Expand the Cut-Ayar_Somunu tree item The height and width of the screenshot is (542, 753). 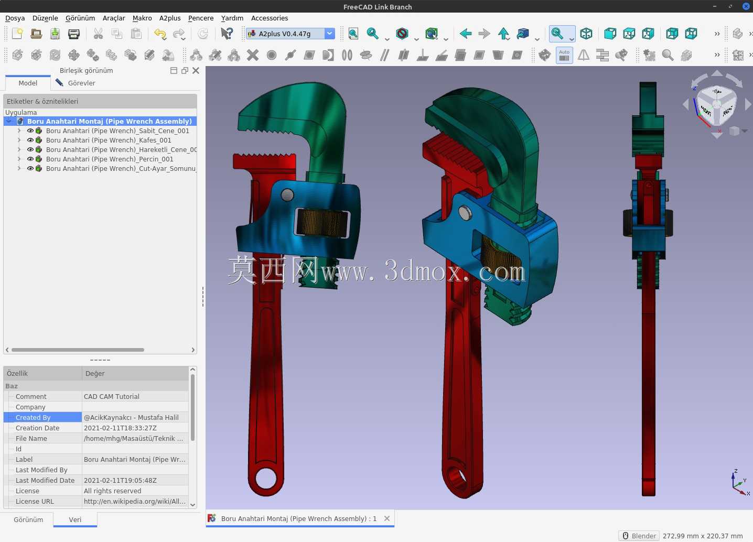[x=19, y=169]
